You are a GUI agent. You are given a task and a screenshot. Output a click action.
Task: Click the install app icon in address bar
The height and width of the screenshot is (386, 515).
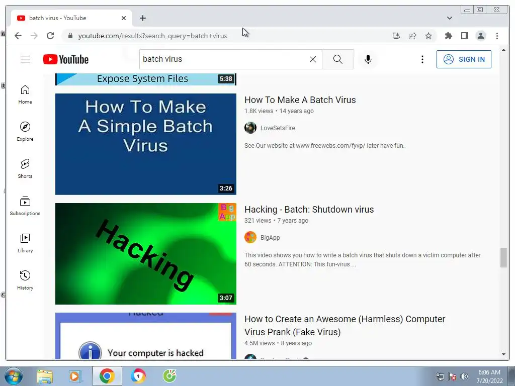[396, 36]
